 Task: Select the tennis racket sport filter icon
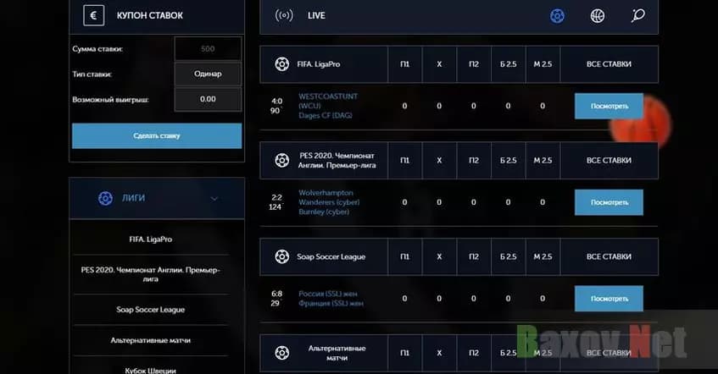coord(637,15)
